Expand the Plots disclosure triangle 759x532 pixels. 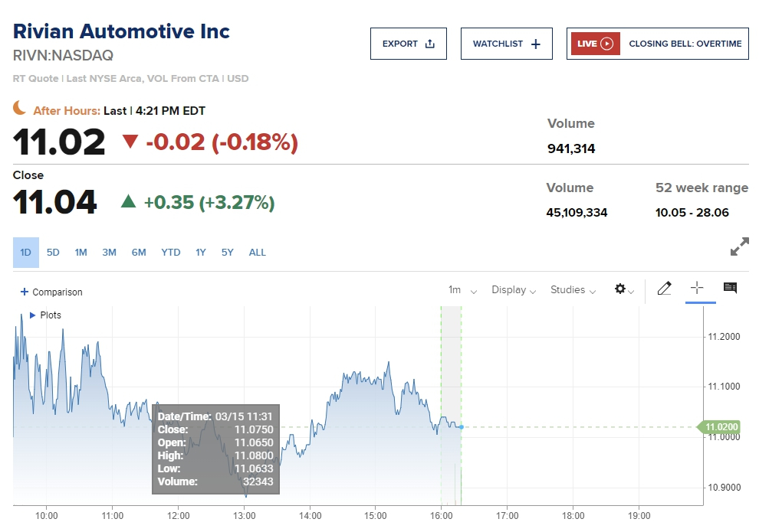32,315
